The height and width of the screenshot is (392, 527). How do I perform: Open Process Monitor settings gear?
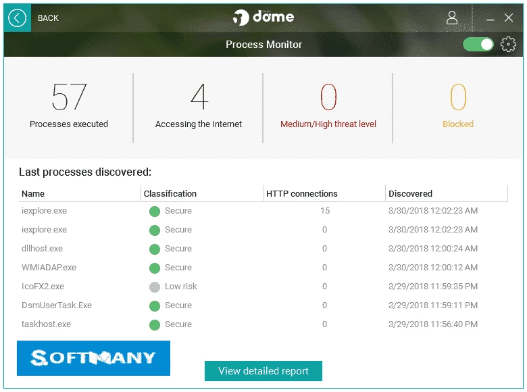pyautogui.click(x=508, y=45)
